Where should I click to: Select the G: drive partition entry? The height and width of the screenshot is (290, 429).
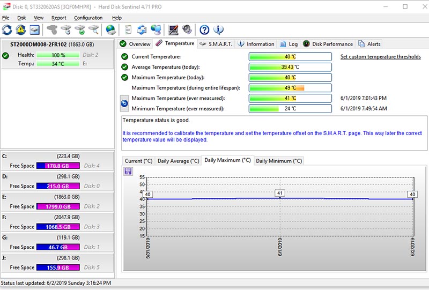click(x=57, y=242)
